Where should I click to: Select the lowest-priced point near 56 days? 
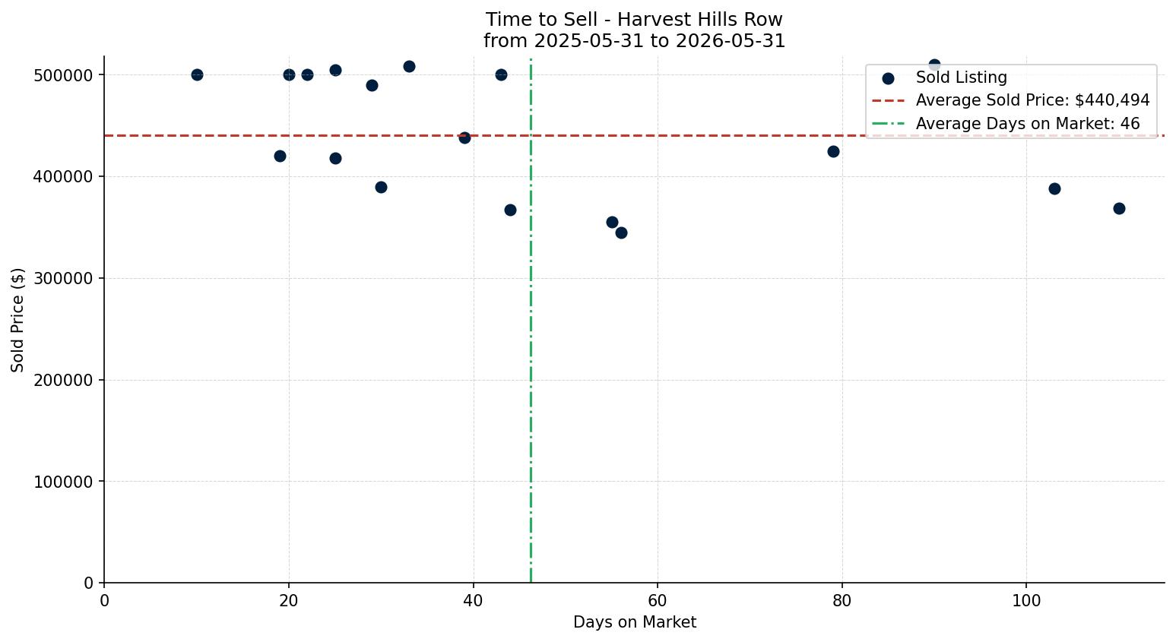(x=621, y=232)
